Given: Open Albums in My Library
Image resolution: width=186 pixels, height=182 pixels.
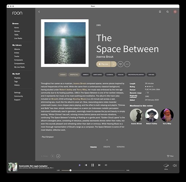Looking at the screenshot, I should coord(17,49).
